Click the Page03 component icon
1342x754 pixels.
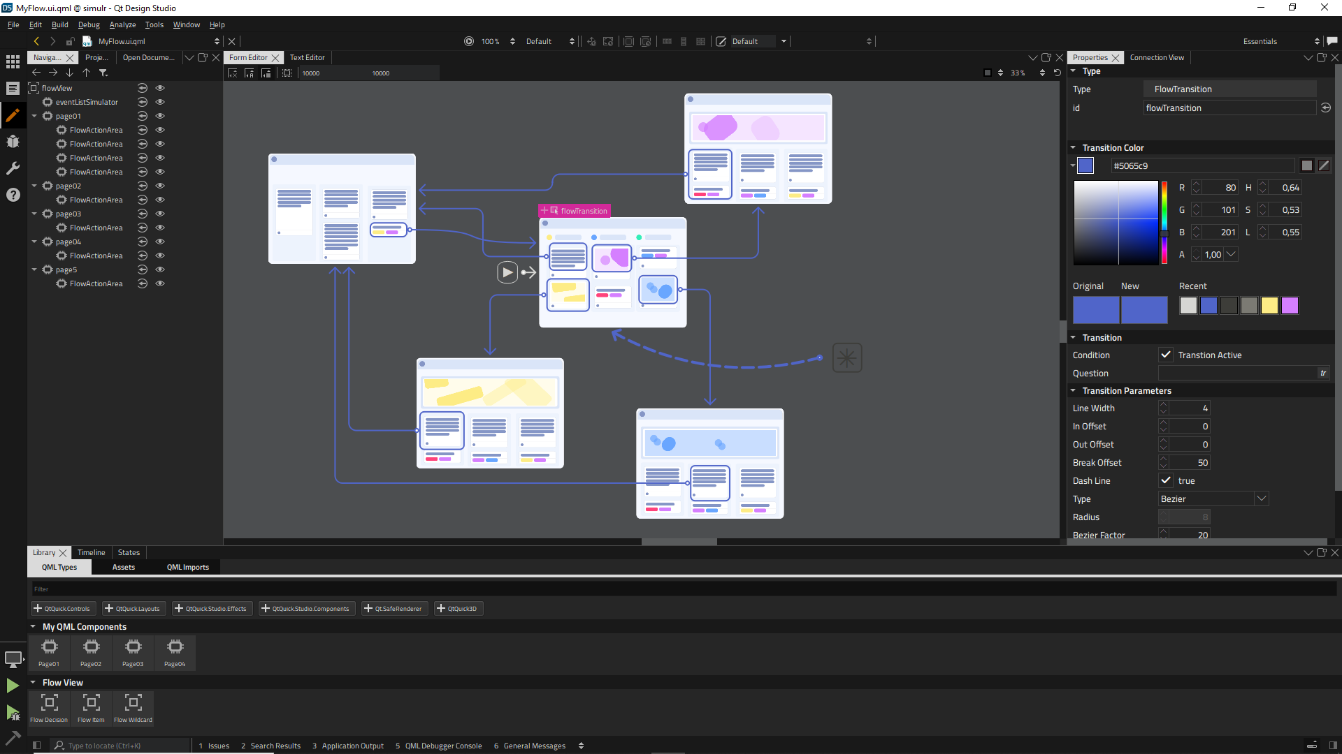(133, 647)
